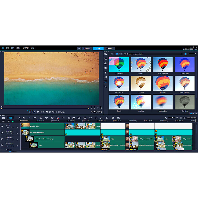Mute the Video track speaker

pos(12,127)
